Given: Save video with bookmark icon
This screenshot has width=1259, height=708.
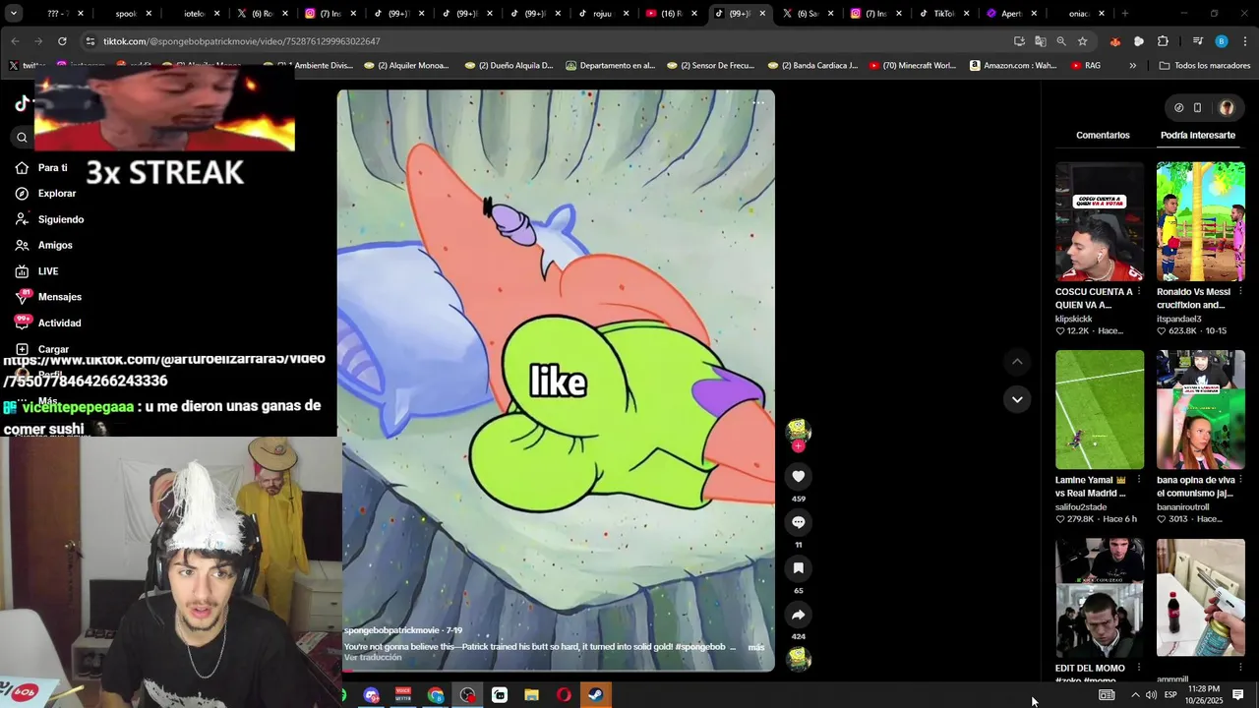Looking at the screenshot, I should 798,568.
